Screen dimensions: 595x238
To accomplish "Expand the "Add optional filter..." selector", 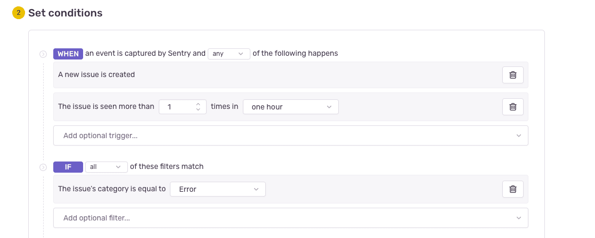I will click(x=290, y=218).
